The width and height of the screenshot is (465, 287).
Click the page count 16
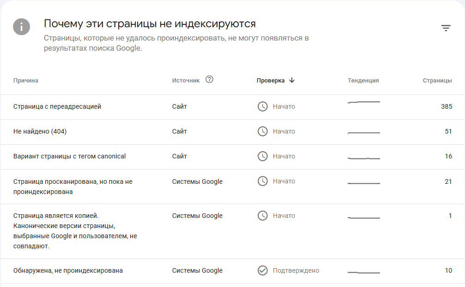click(x=448, y=156)
